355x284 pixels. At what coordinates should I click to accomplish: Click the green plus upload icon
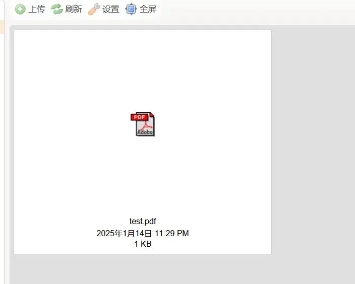point(20,9)
